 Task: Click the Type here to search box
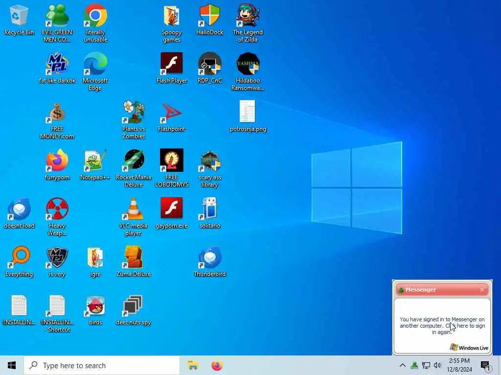click(102, 365)
